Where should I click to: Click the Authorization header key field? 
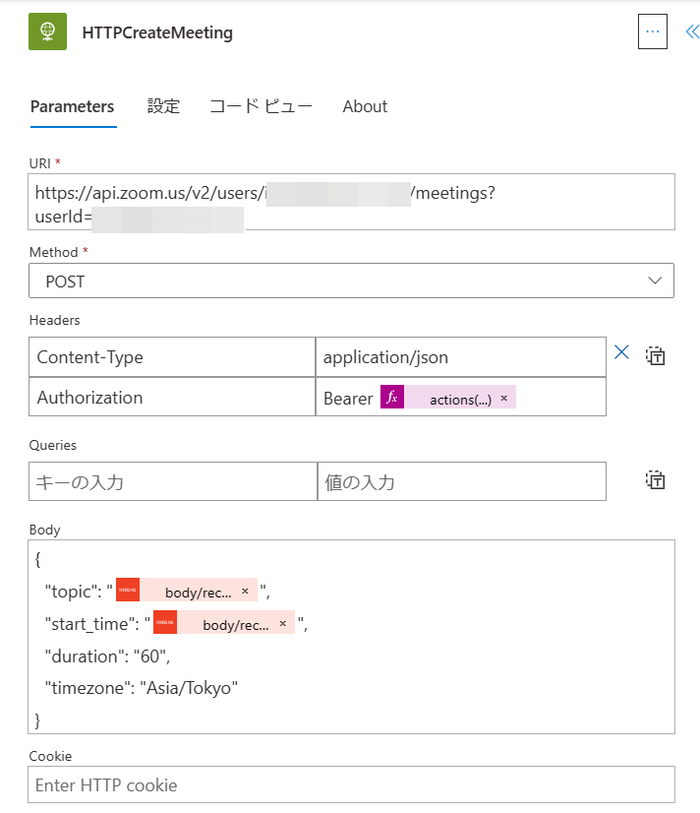point(172,397)
